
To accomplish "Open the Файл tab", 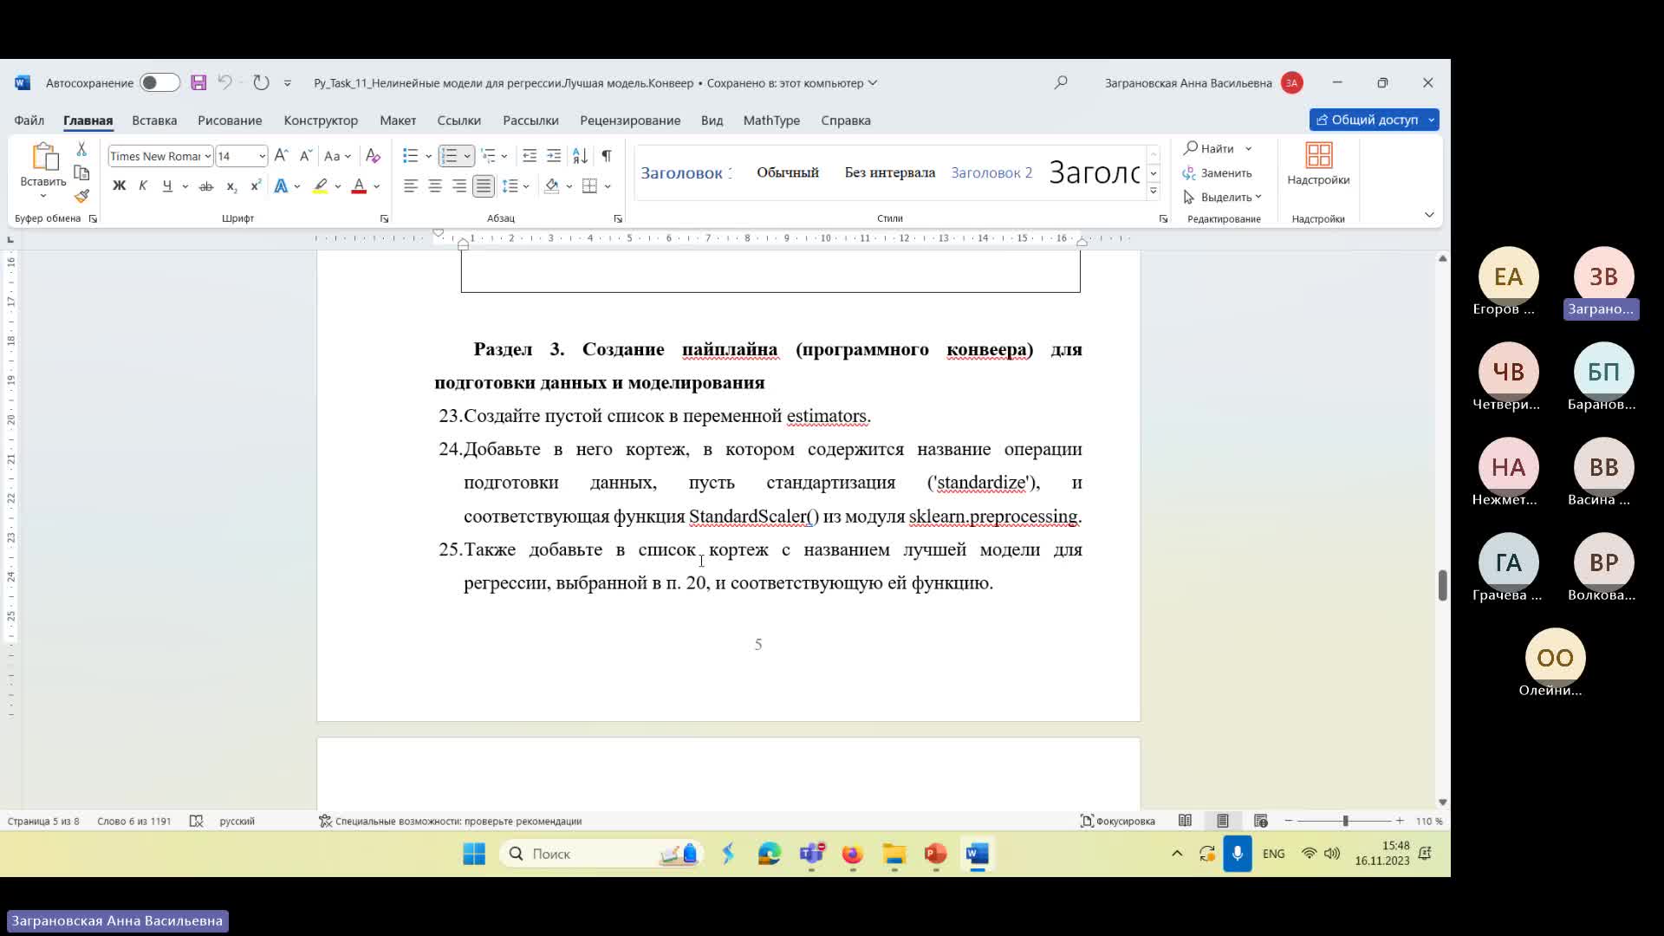I will point(29,120).
